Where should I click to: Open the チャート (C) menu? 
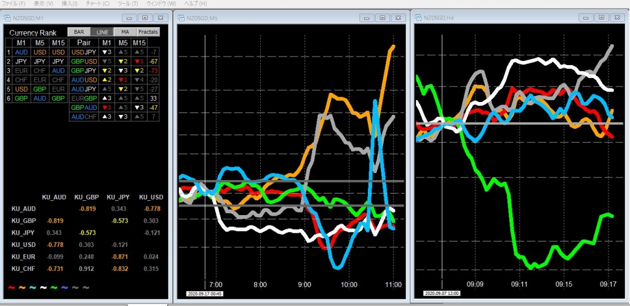click(96, 4)
